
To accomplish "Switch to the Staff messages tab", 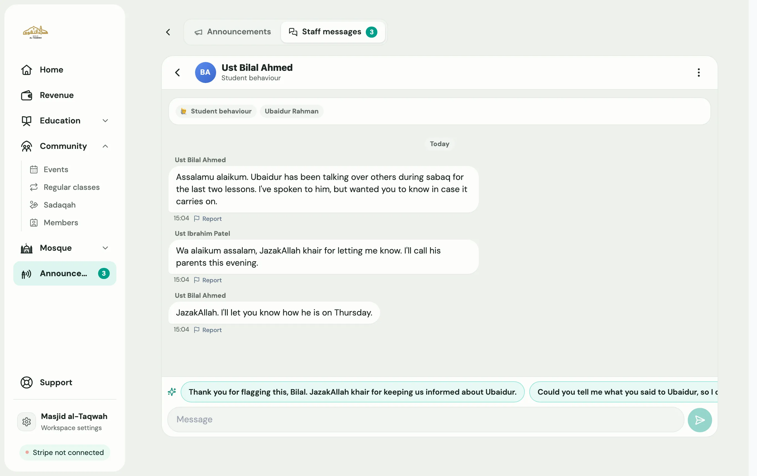I will pyautogui.click(x=333, y=32).
